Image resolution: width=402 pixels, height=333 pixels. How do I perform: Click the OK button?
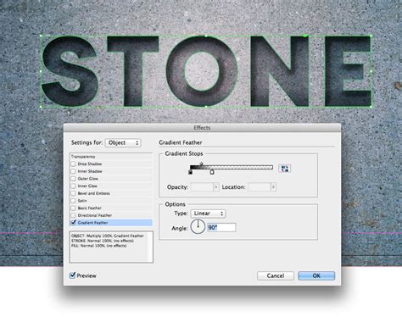(316, 275)
